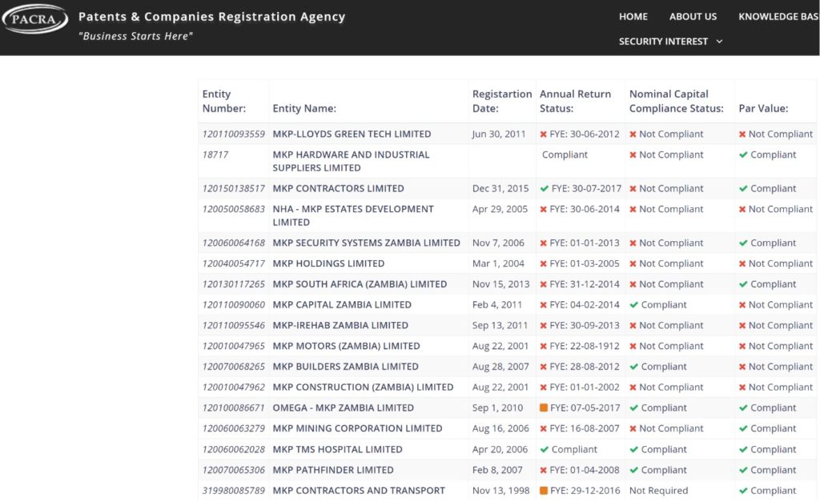Open the SECURITY INTEREST menu
The width and height of the screenshot is (820, 502).
(x=663, y=42)
